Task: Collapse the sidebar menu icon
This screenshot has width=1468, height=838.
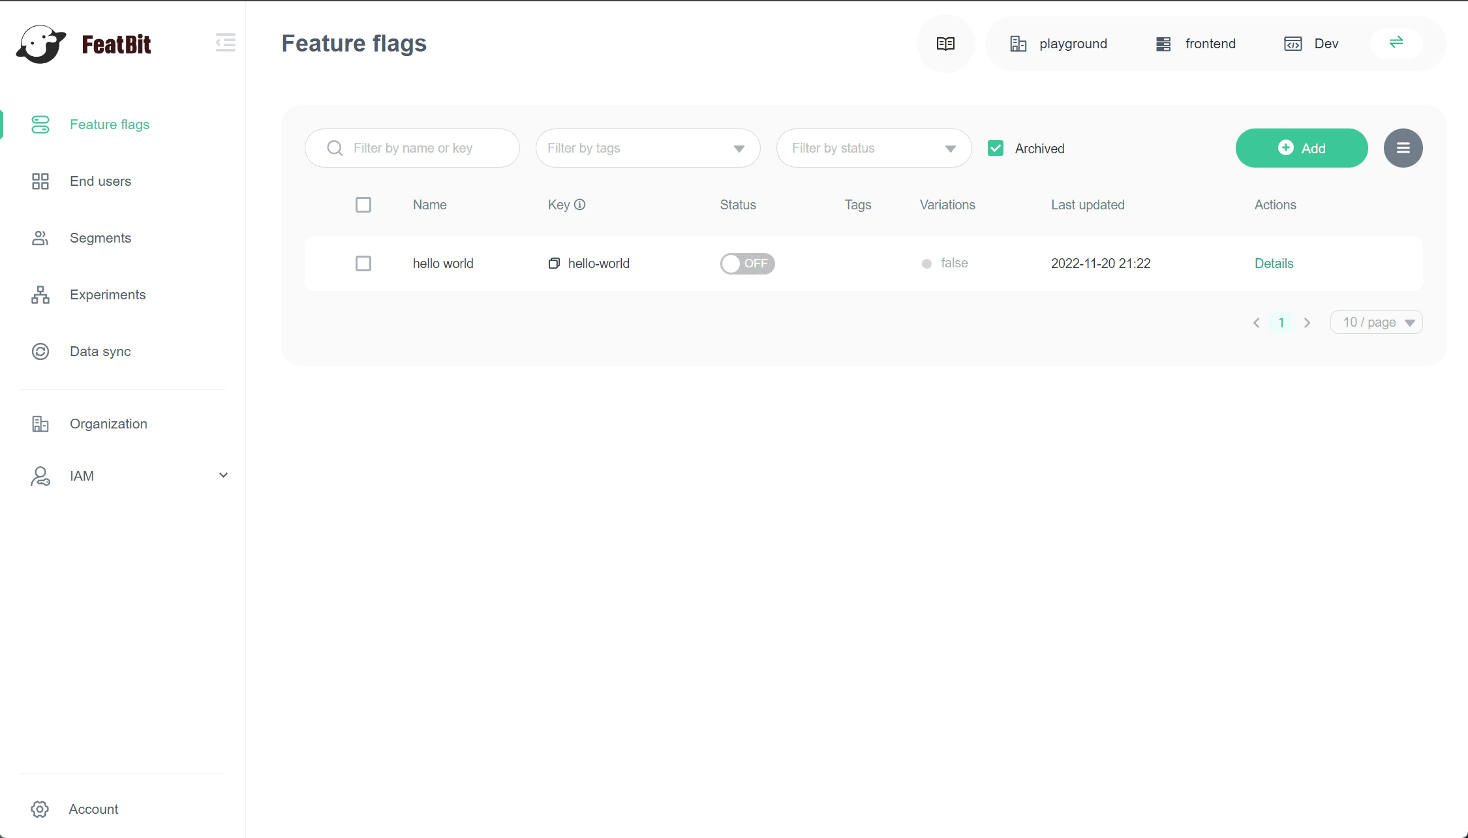Action: [225, 43]
